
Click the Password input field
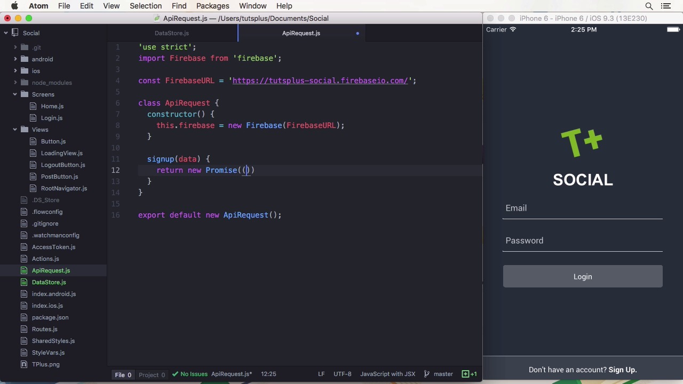pyautogui.click(x=583, y=241)
